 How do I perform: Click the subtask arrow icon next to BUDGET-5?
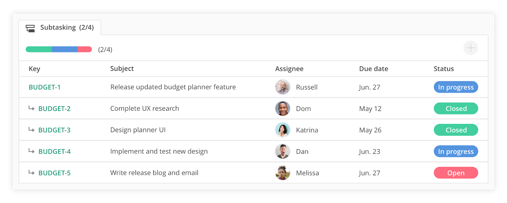tap(31, 173)
